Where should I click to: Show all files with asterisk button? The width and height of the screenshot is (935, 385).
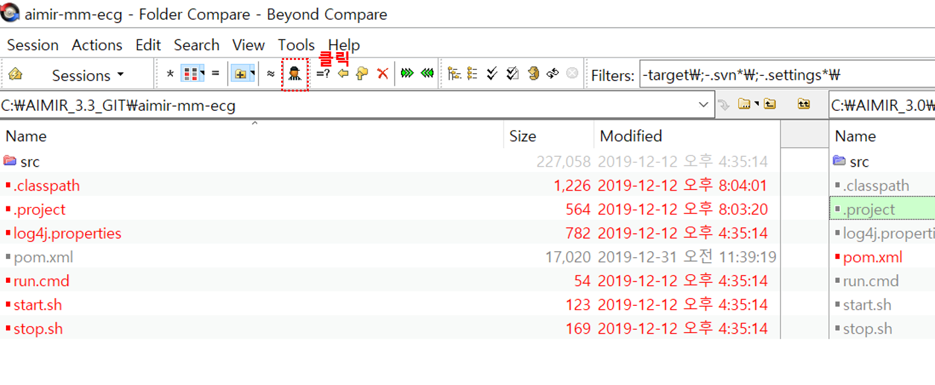point(170,74)
